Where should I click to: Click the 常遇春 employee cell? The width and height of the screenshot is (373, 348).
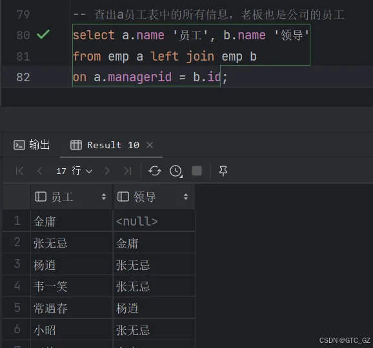[x=72, y=307]
